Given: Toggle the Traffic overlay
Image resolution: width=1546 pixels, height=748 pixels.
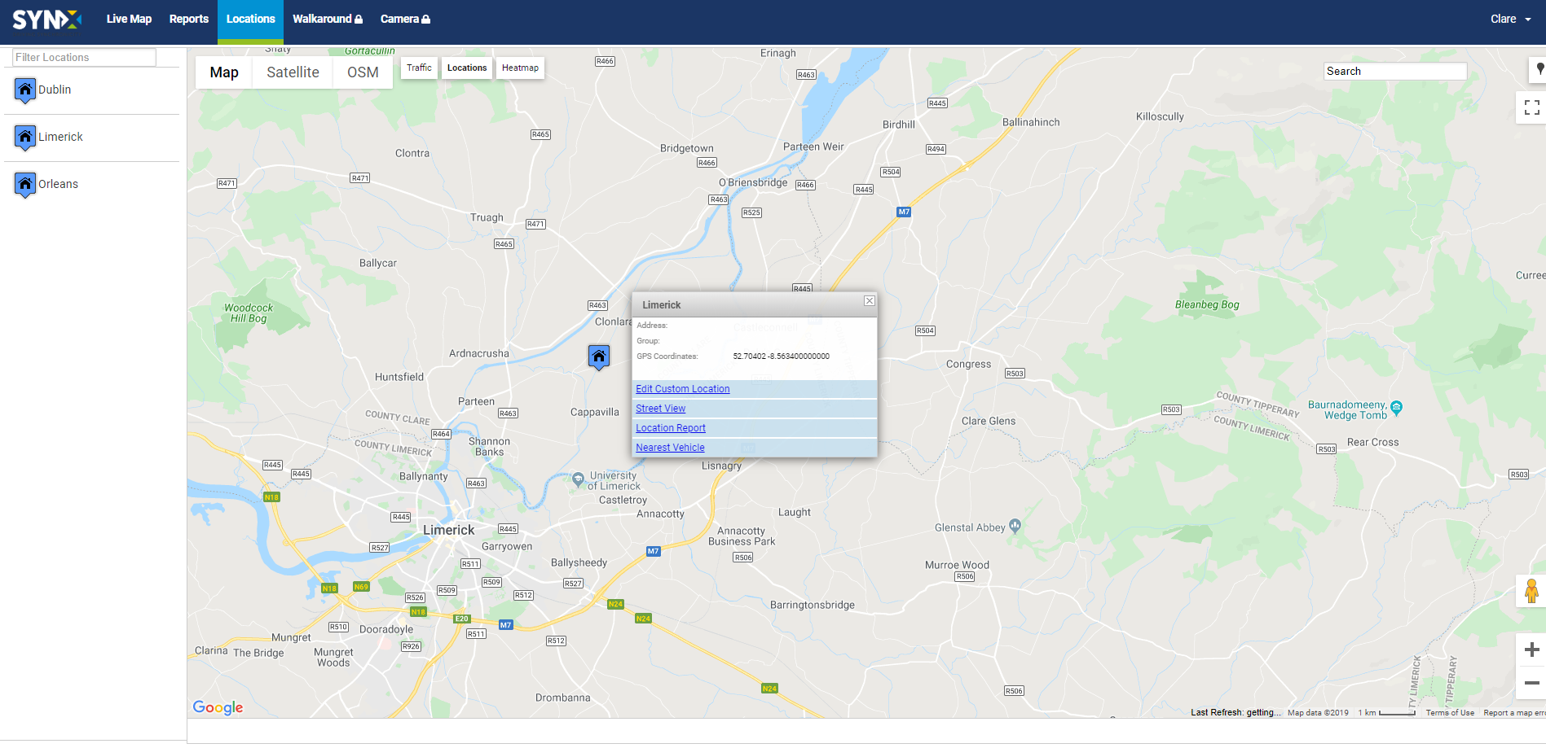Looking at the screenshot, I should [419, 68].
